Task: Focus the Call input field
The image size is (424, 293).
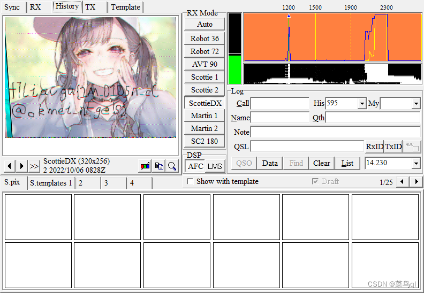Action: pos(280,103)
